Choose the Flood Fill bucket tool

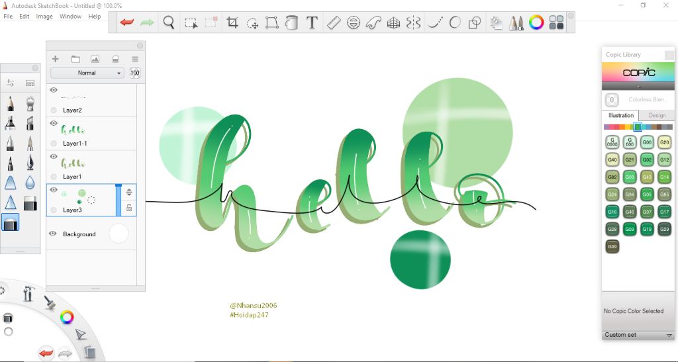point(292,23)
